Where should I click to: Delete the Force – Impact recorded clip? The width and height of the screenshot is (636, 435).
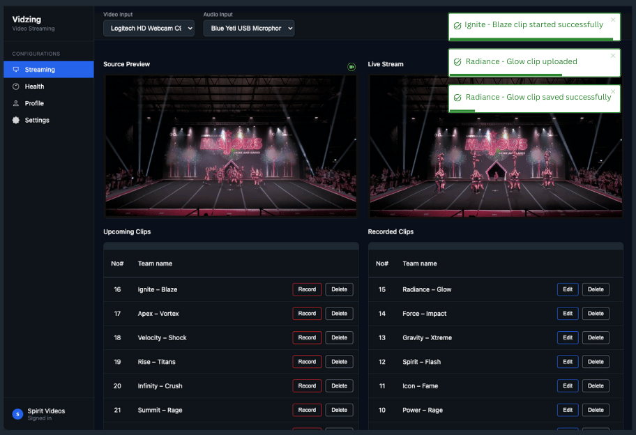[596, 314]
